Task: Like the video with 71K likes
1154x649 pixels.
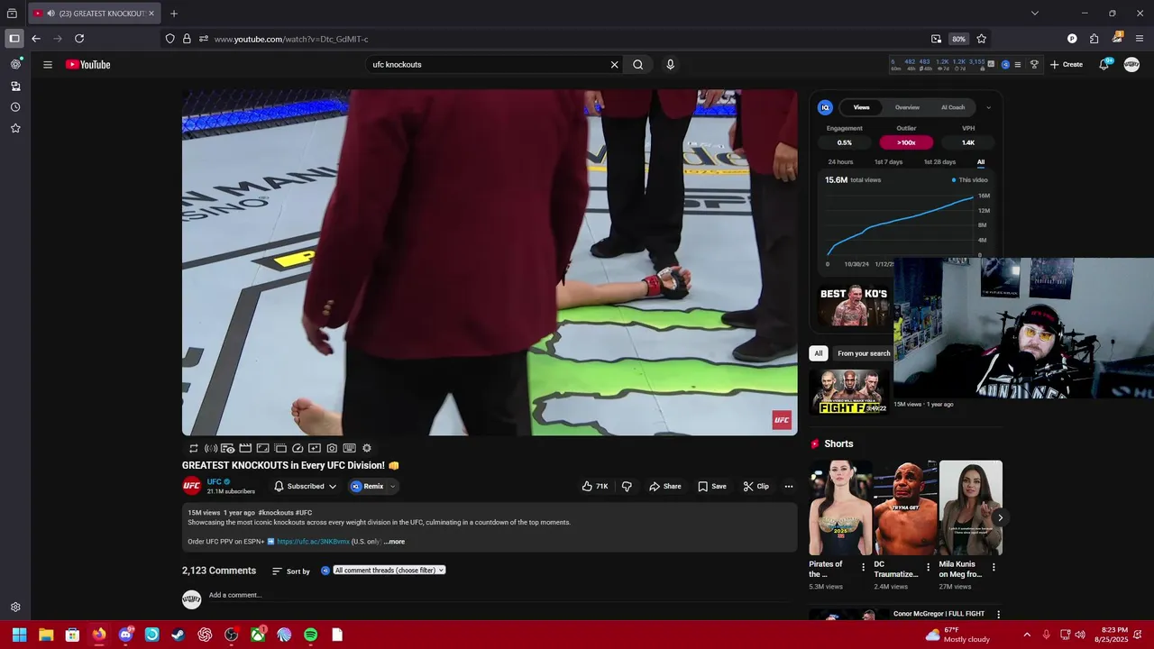Action: (595, 486)
